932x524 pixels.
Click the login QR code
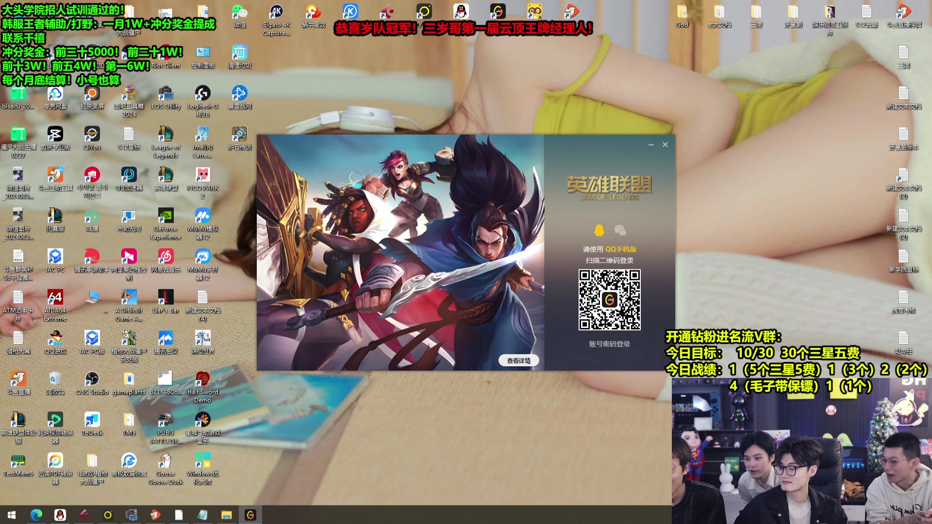point(609,300)
